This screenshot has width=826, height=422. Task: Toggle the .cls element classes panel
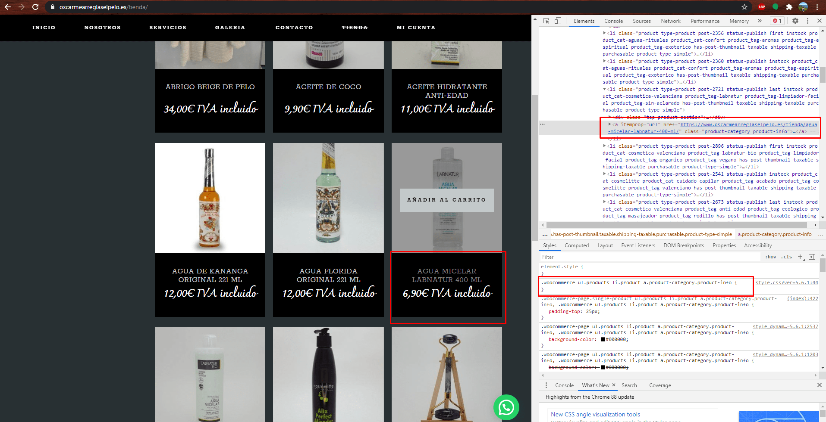(x=787, y=257)
